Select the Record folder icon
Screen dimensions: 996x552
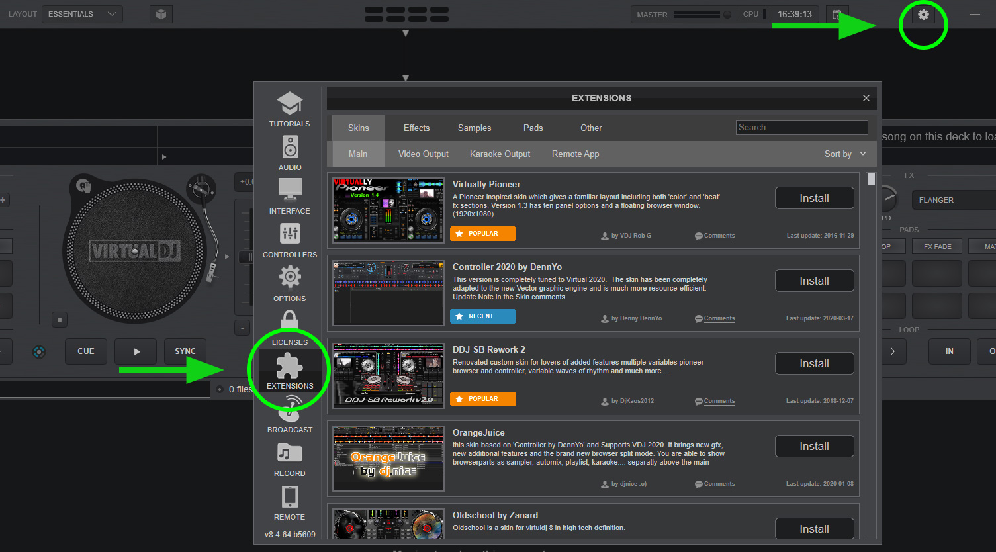pyautogui.click(x=290, y=453)
